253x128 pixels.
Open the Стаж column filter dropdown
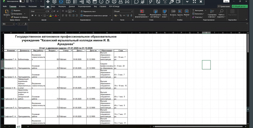pos(126,50)
